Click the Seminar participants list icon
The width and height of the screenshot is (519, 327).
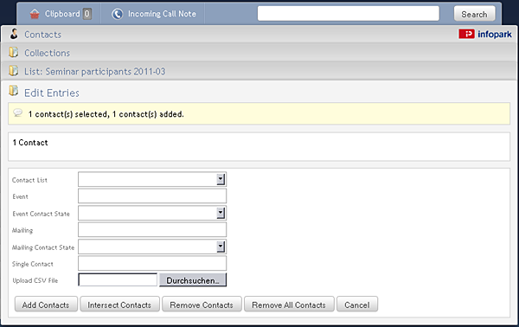(14, 71)
